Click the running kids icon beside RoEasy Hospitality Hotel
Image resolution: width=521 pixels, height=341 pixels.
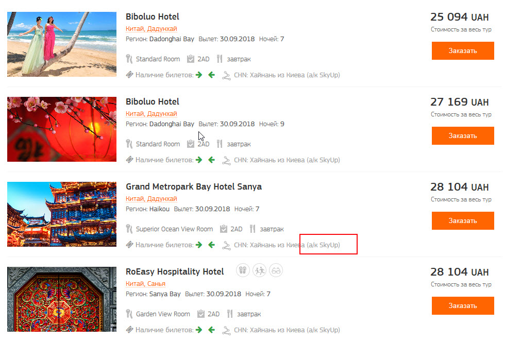coord(259,270)
